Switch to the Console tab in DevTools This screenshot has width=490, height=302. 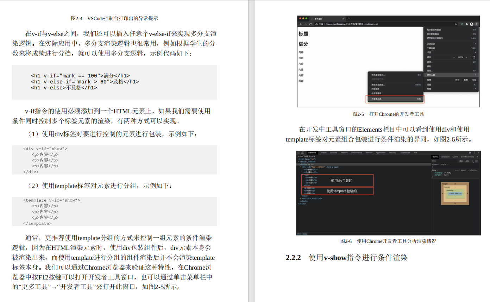click(323, 152)
